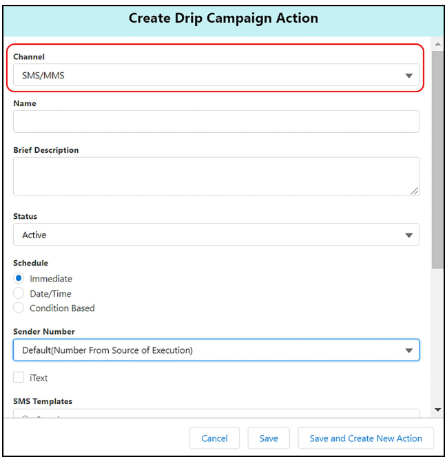Screen dimensions: 445x457
Task: Click into the Name text field
Action: (x=216, y=122)
